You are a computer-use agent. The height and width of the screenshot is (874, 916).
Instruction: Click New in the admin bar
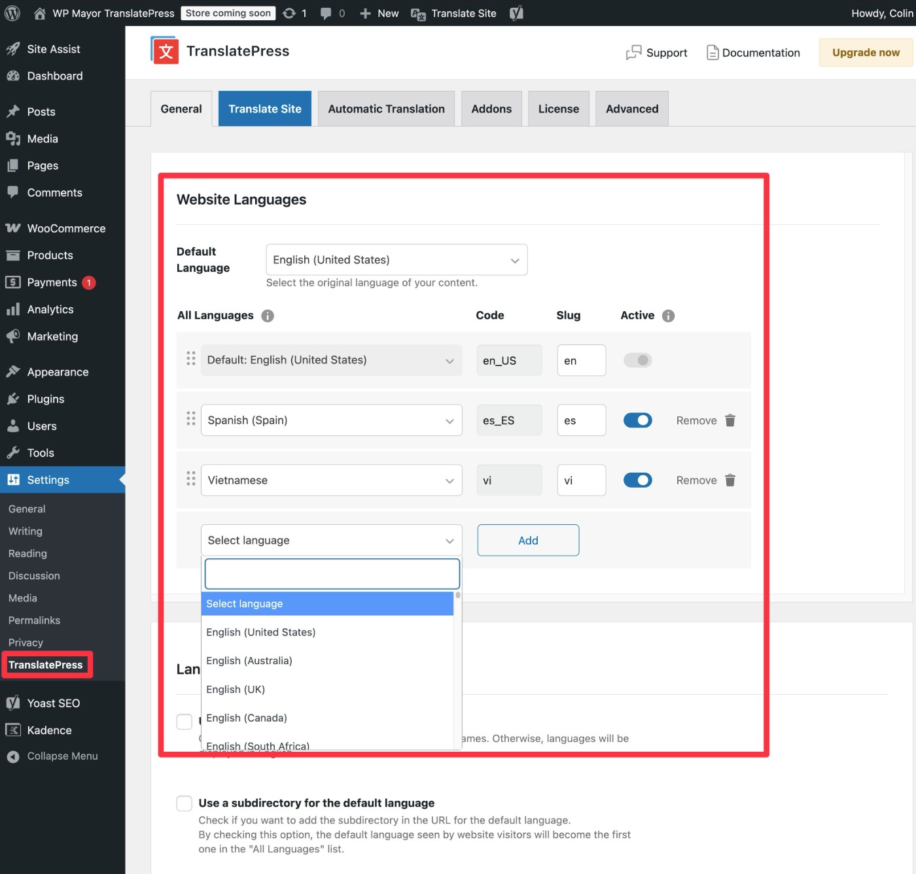click(x=379, y=13)
